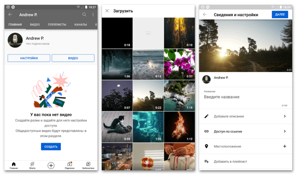Select the night city aerial video
The image size is (297, 175).
[x=117, y=156]
